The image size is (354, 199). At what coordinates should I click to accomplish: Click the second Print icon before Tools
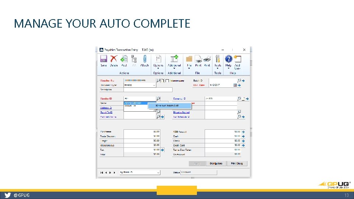click(x=207, y=59)
